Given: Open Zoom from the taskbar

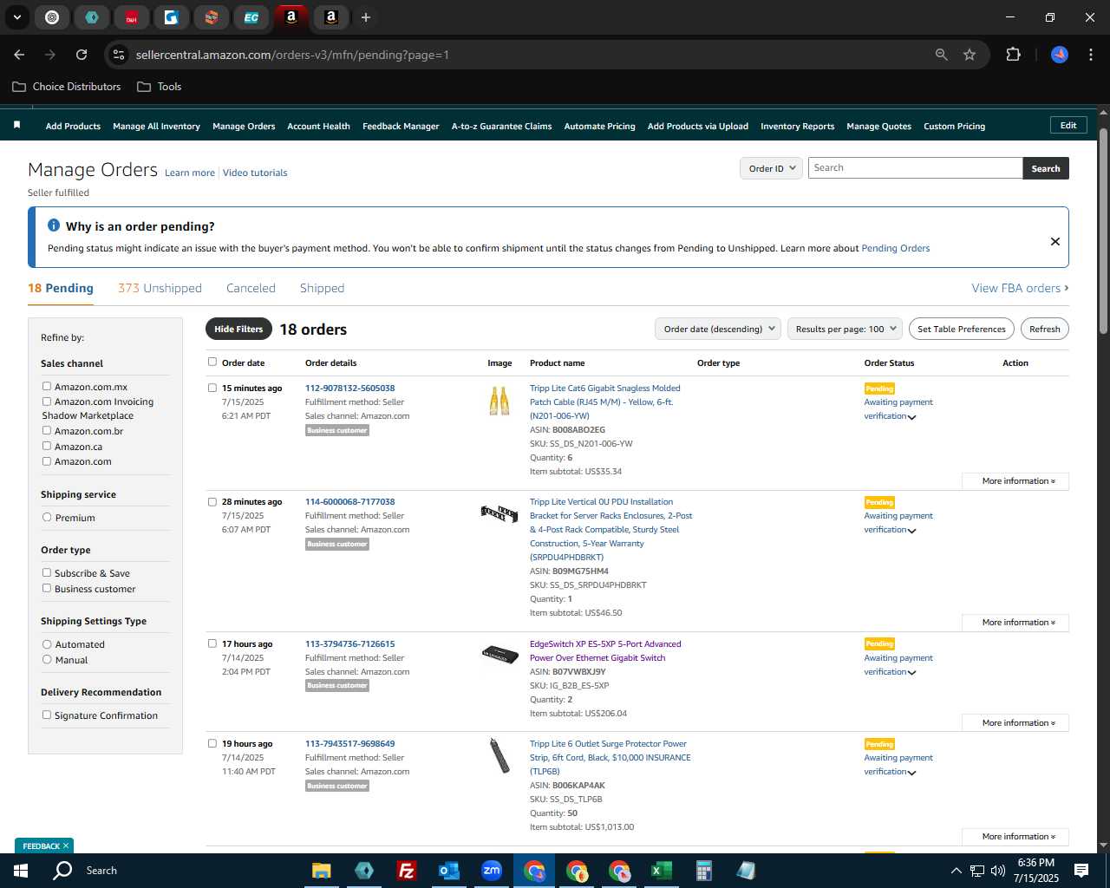Looking at the screenshot, I should point(491,871).
